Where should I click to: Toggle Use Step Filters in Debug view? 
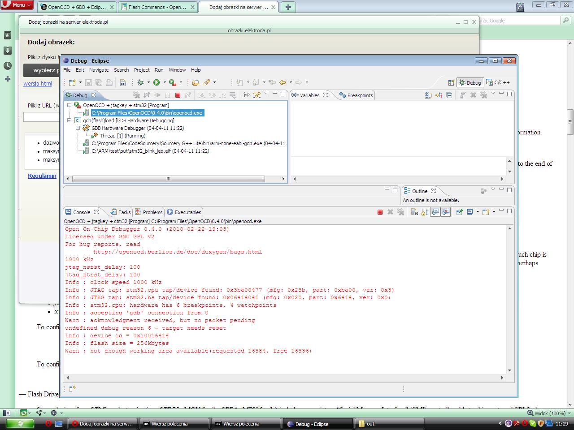click(257, 95)
